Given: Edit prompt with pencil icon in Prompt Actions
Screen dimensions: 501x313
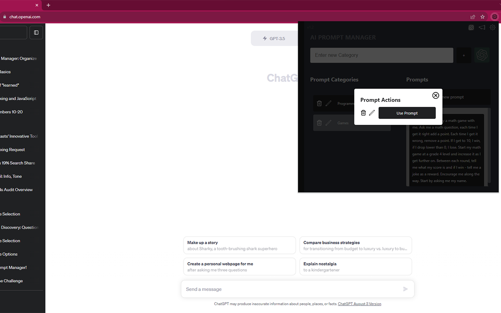Looking at the screenshot, I should click(372, 113).
